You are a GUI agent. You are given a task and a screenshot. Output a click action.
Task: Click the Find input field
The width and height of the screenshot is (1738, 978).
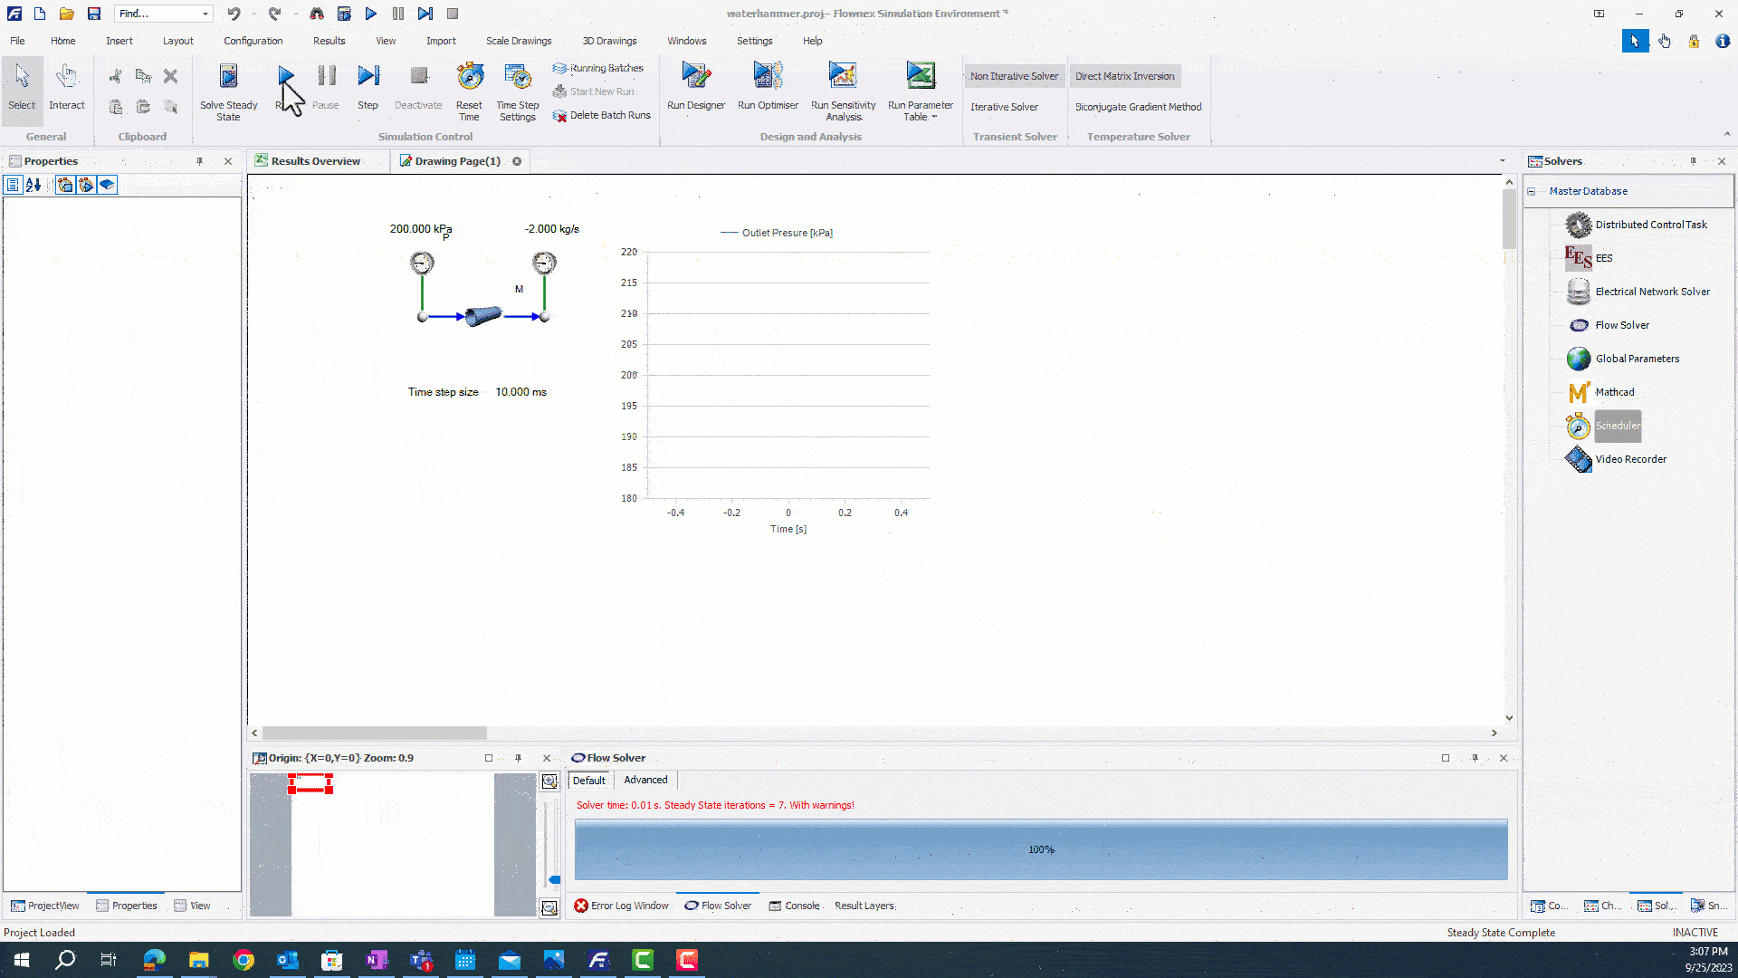point(158,14)
